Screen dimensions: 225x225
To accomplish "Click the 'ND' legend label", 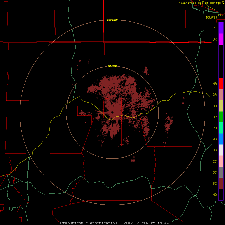I will point(214,195).
